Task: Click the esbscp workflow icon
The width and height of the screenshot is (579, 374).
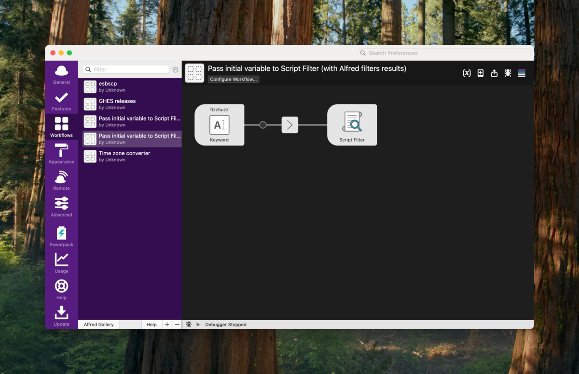Action: pos(90,87)
